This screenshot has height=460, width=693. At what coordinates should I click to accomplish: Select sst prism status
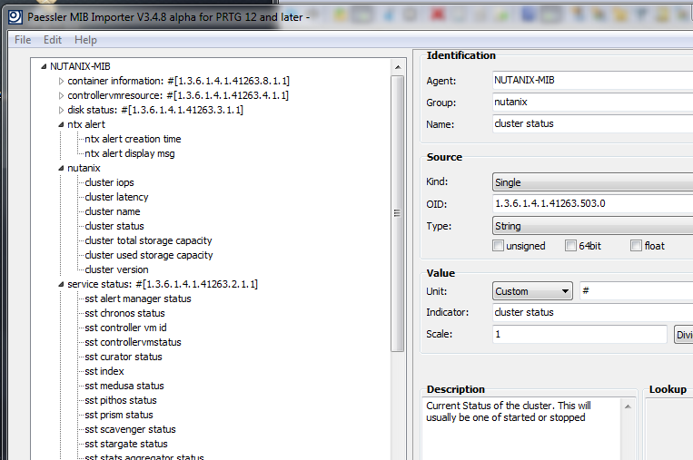point(119,416)
